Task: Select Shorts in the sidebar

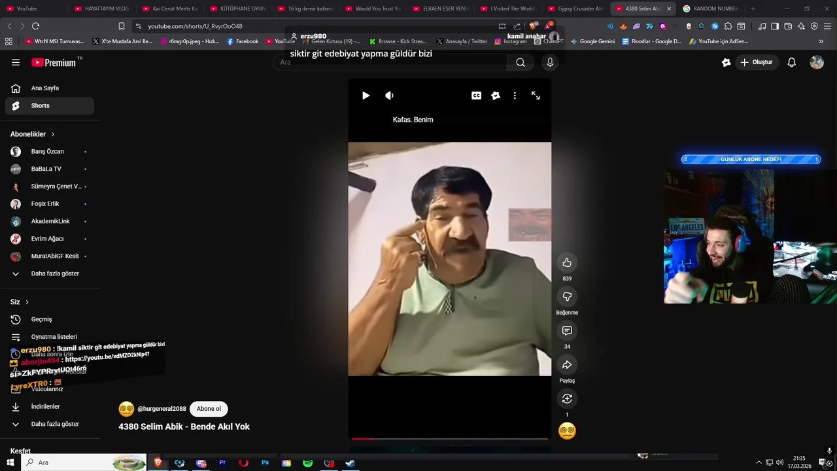Action: coord(50,105)
